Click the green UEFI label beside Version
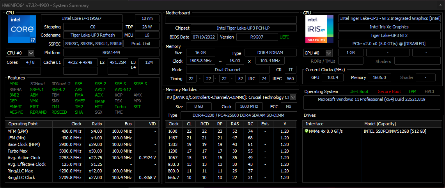 285,37
